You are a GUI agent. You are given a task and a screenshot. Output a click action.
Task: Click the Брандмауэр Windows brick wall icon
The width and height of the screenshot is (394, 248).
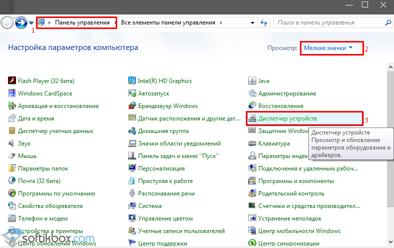(x=132, y=105)
